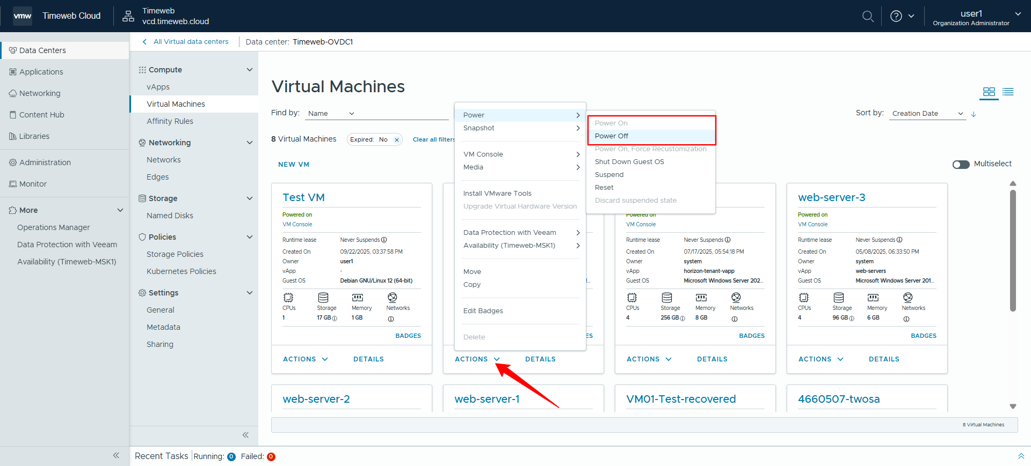Remove the Expired: No filter chip
The height and width of the screenshot is (466, 1031).
(x=397, y=140)
